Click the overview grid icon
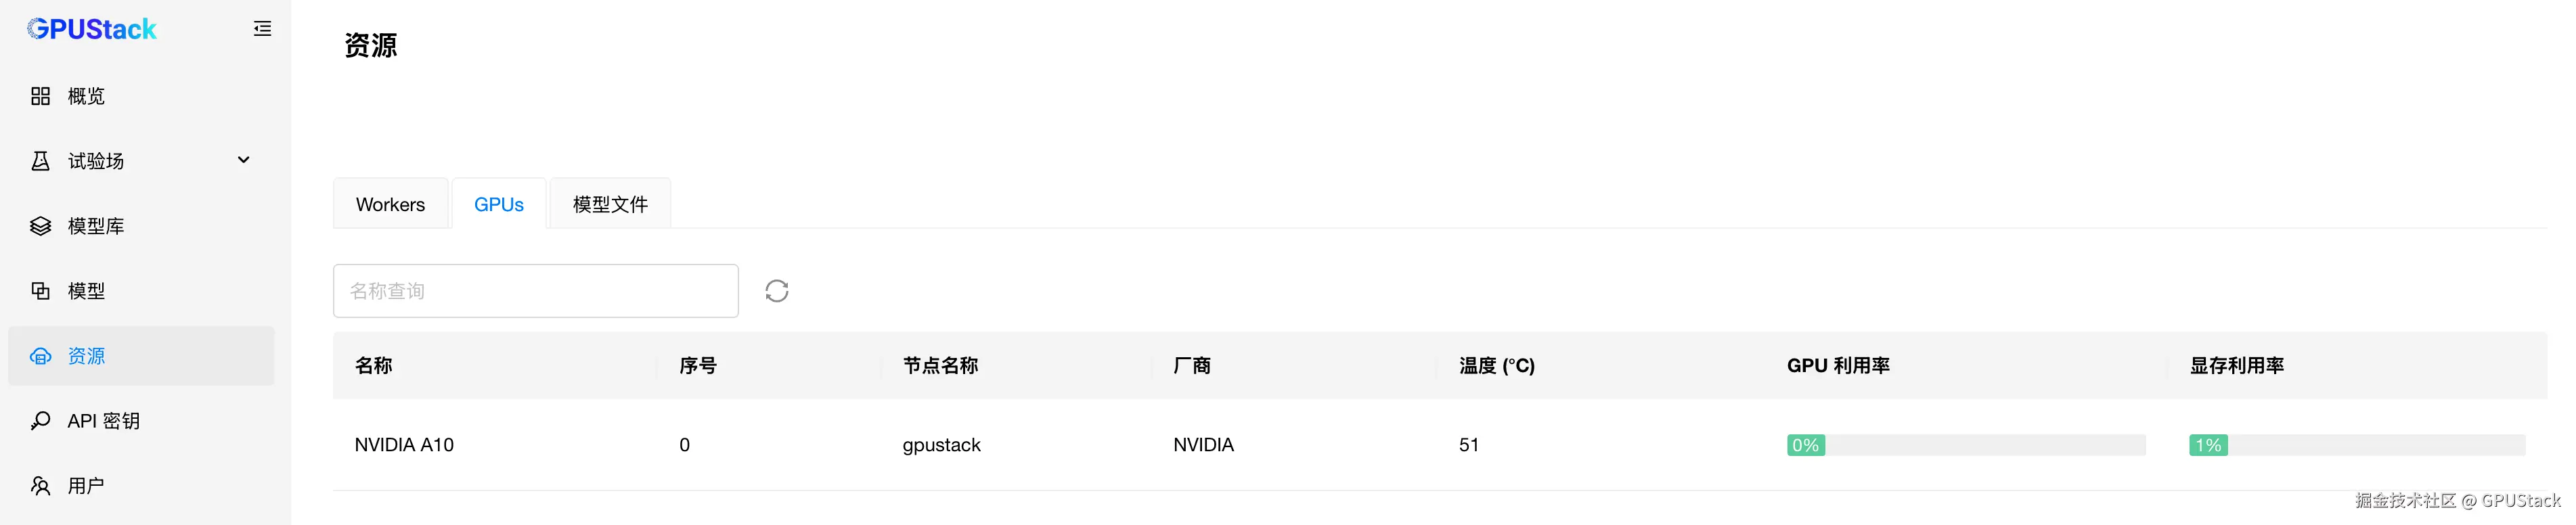This screenshot has width=2576, height=525. click(40, 96)
